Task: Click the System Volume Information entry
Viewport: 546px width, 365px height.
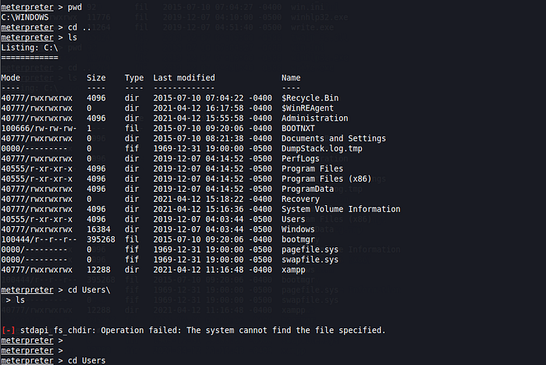Action: point(341,209)
